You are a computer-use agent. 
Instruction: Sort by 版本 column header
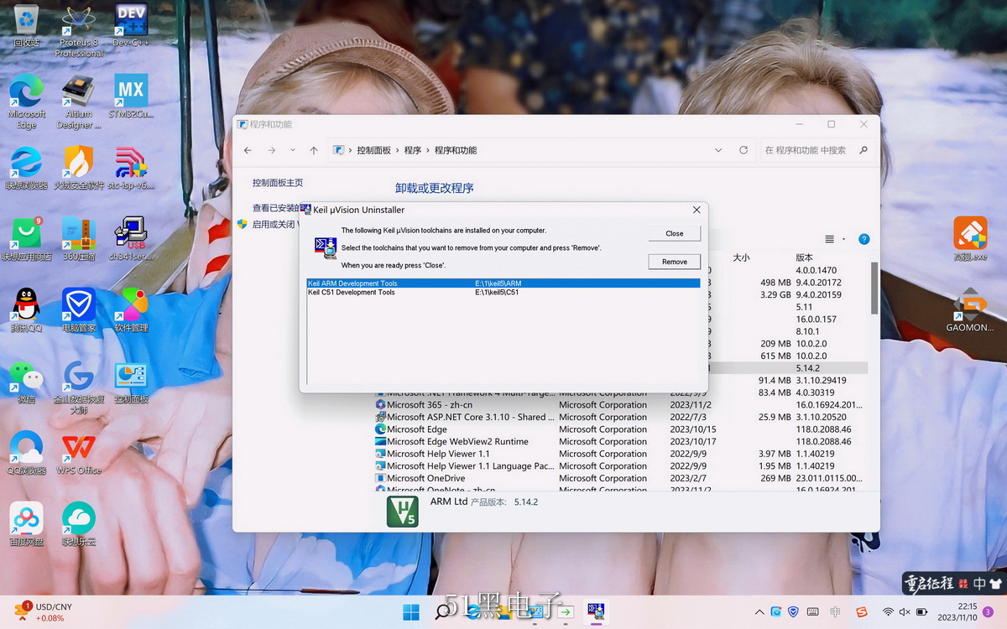click(x=804, y=257)
